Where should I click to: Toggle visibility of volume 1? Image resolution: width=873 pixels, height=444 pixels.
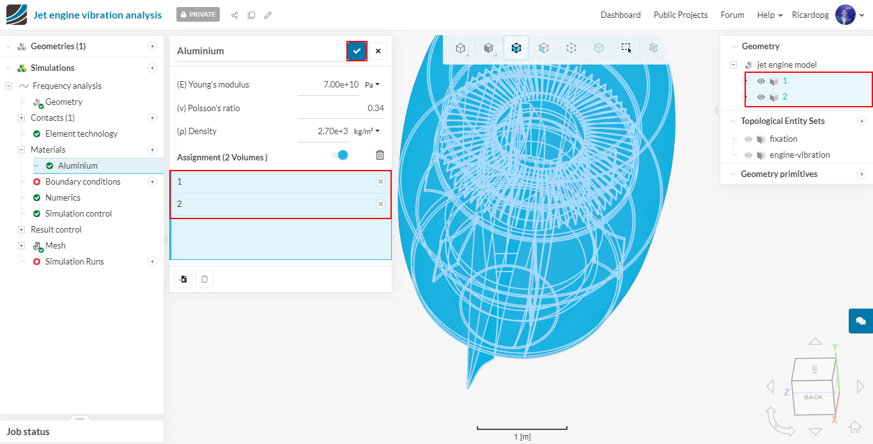pos(761,81)
